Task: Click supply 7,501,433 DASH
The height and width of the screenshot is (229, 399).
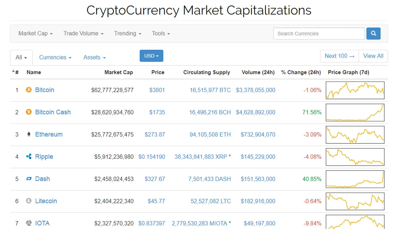Action: (210, 179)
